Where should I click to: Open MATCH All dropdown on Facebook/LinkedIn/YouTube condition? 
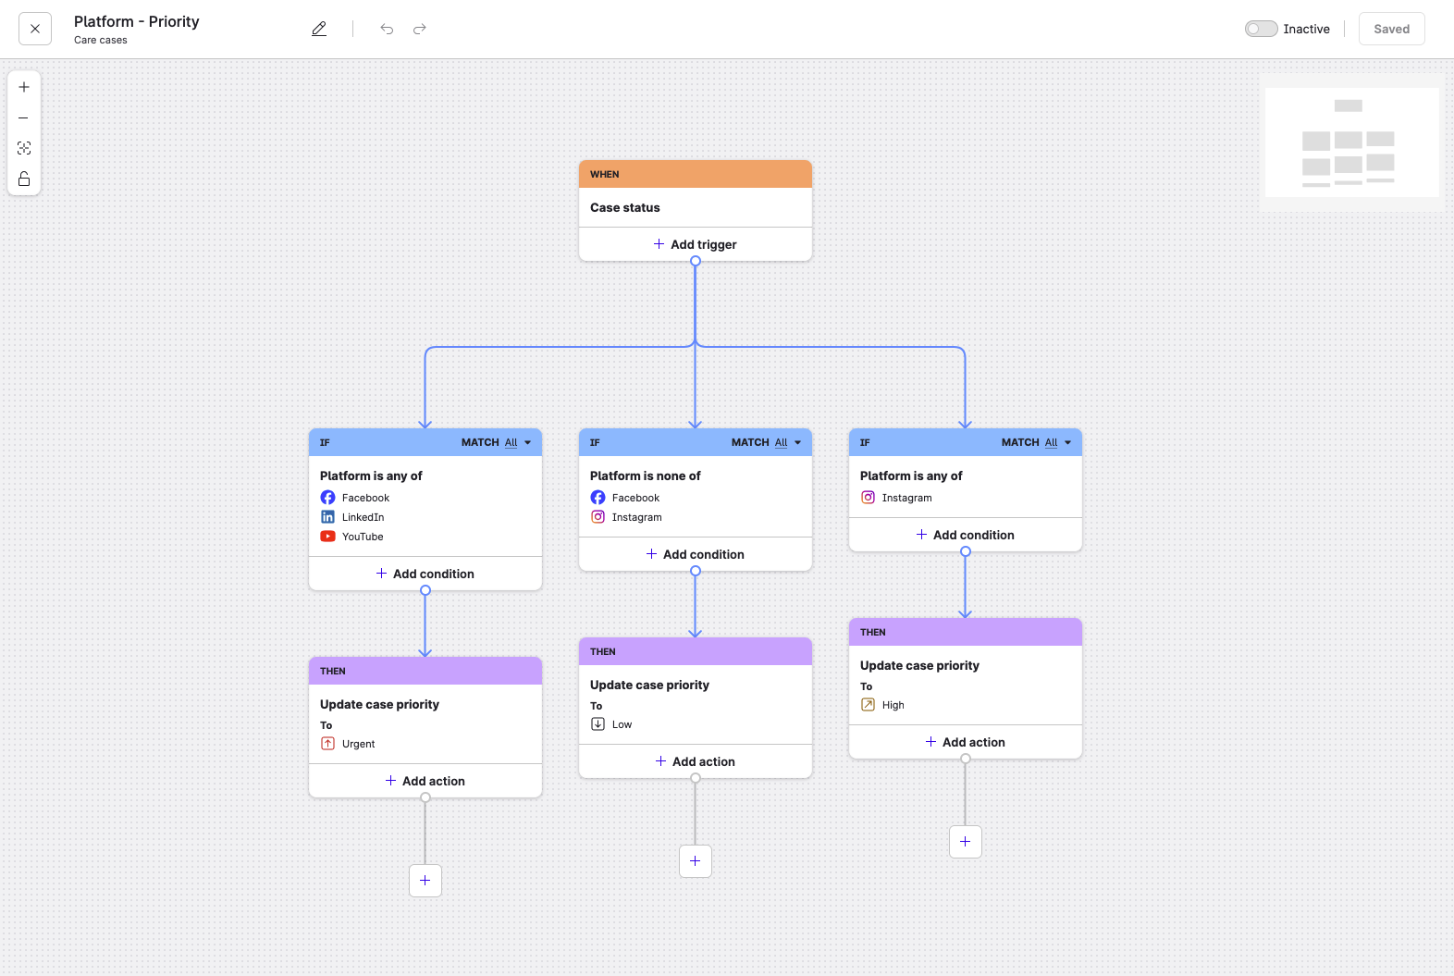coord(518,442)
